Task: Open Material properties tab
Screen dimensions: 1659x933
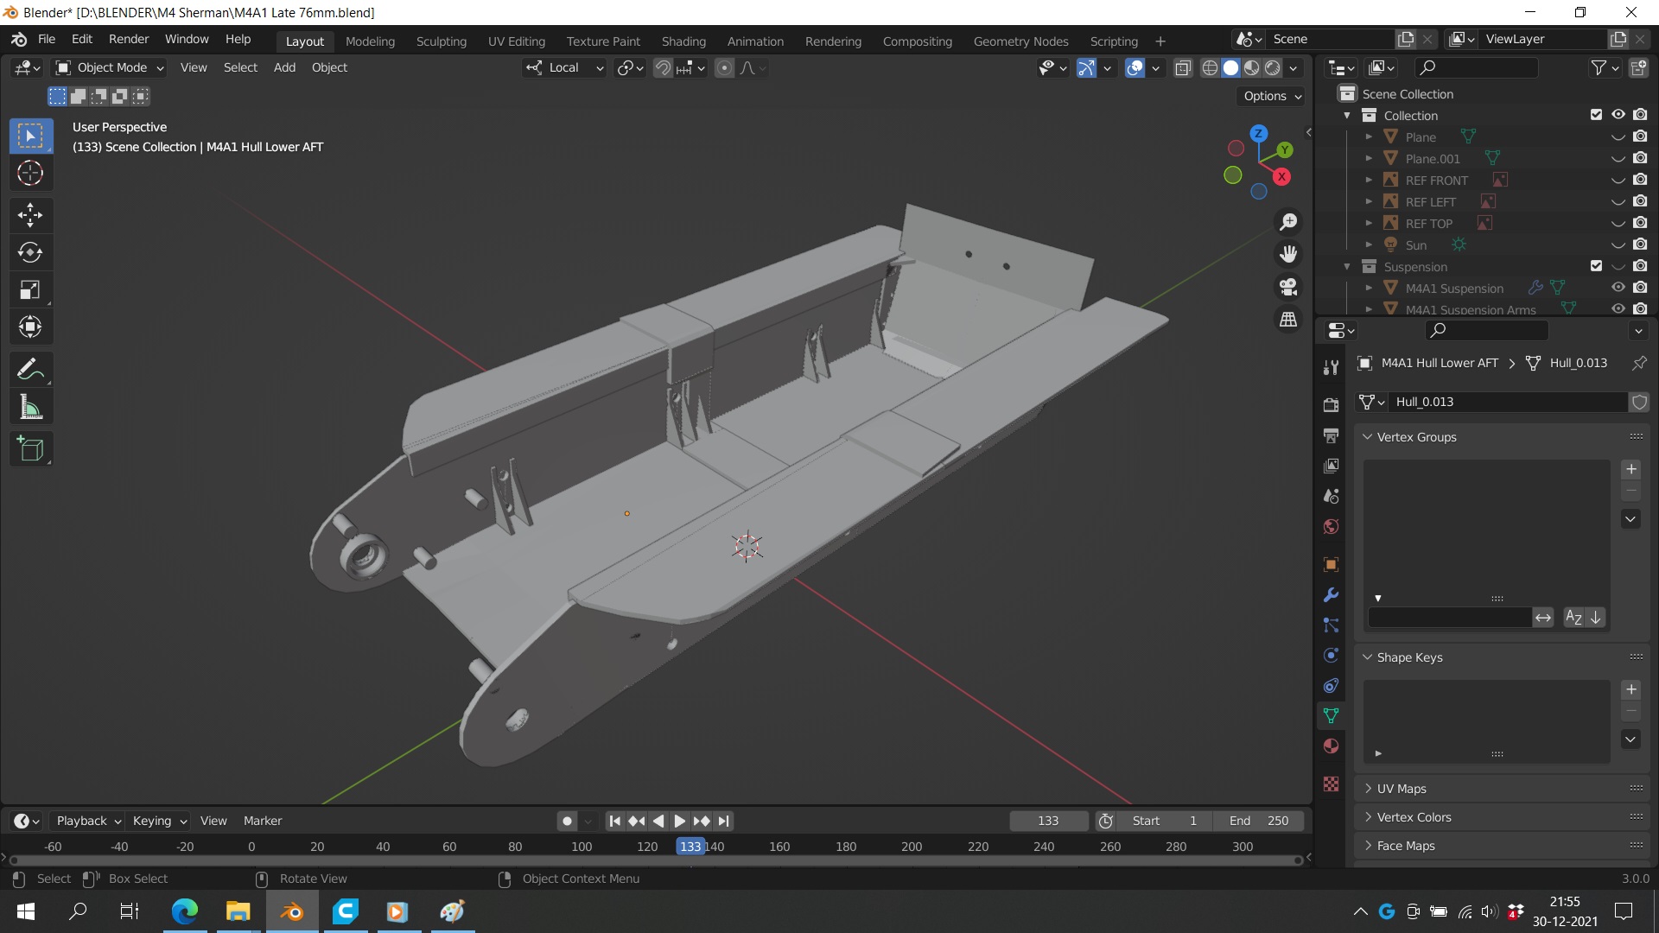Action: coord(1331,746)
